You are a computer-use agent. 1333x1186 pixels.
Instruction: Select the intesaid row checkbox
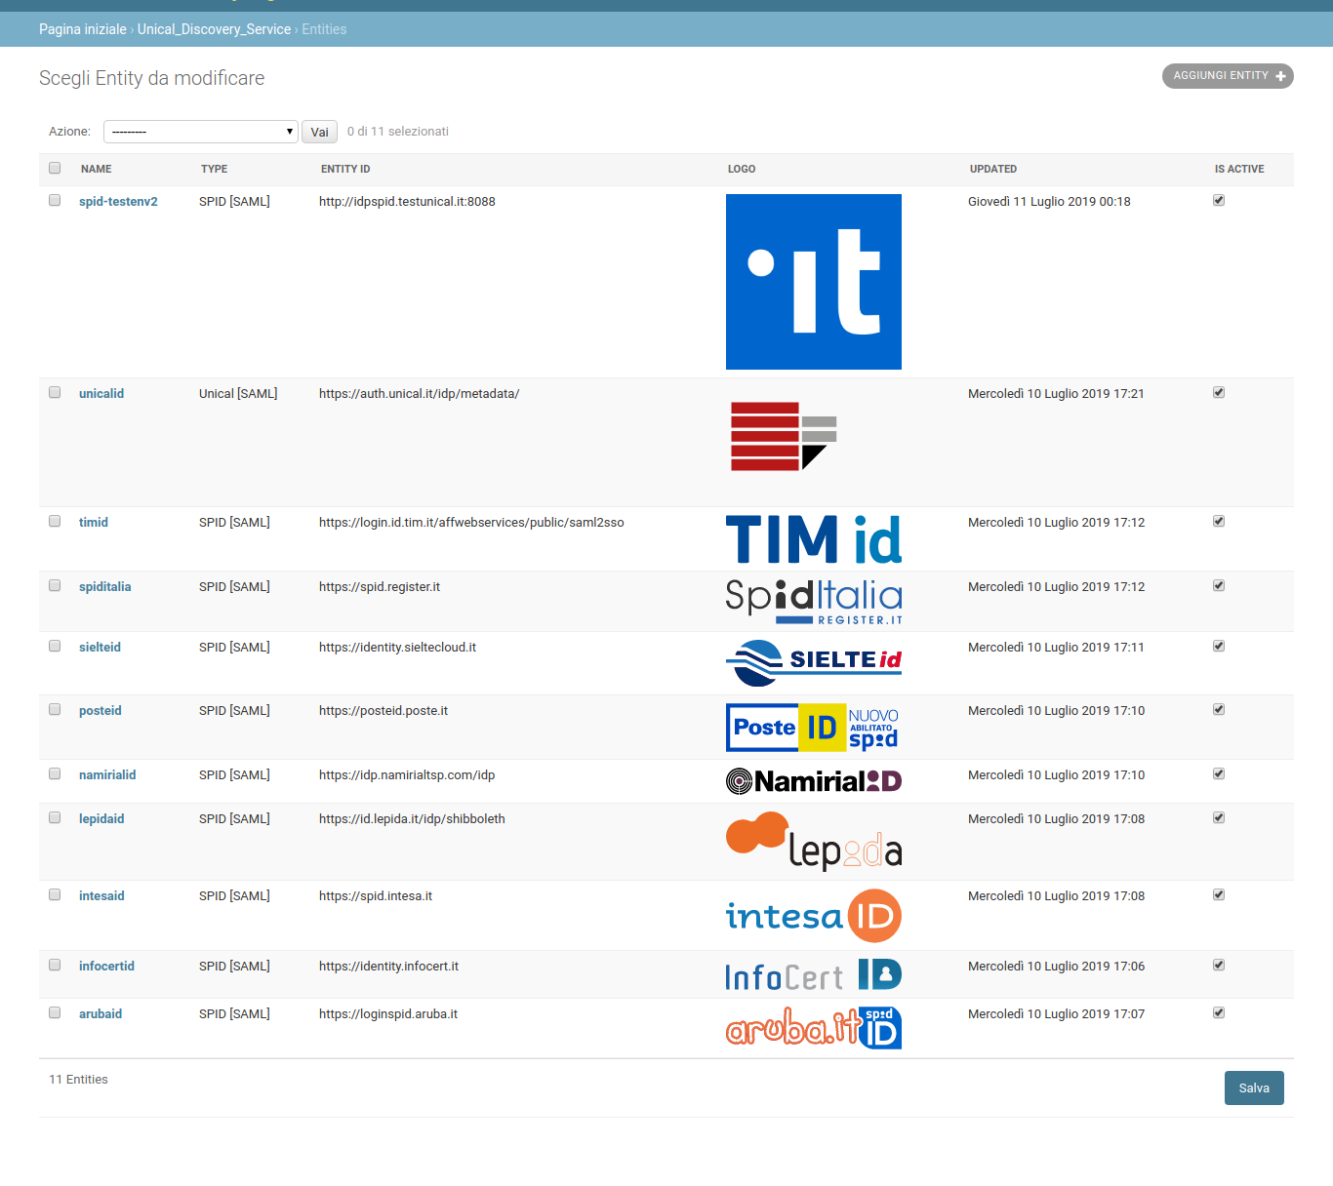[x=55, y=894]
